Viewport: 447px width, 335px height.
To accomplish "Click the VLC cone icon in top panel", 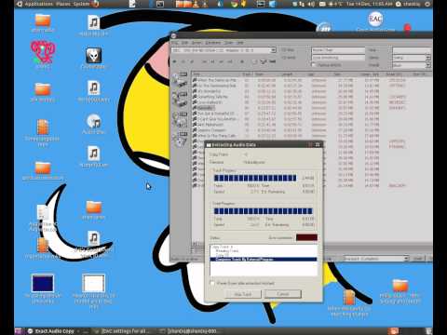I will pyautogui.click(x=196, y=4).
